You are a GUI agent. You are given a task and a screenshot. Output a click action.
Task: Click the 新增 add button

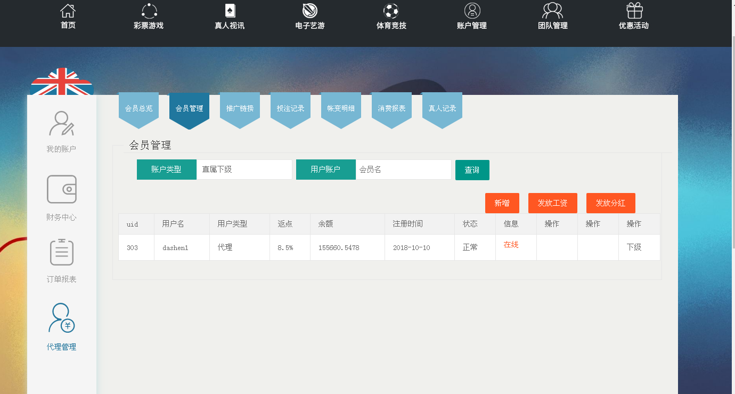click(x=502, y=203)
